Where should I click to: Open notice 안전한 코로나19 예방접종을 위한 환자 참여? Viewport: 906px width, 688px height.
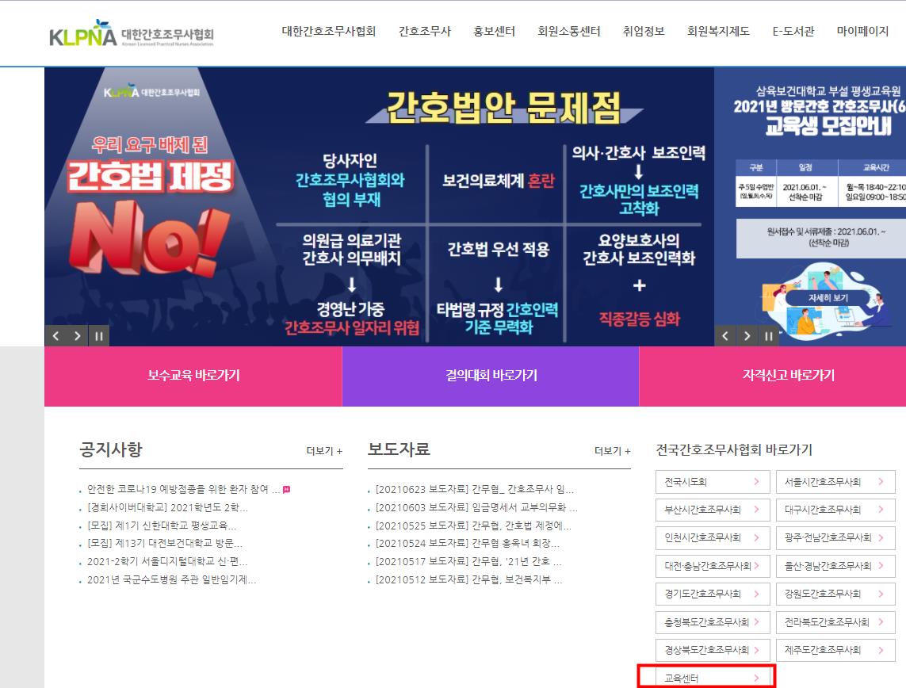click(x=183, y=489)
